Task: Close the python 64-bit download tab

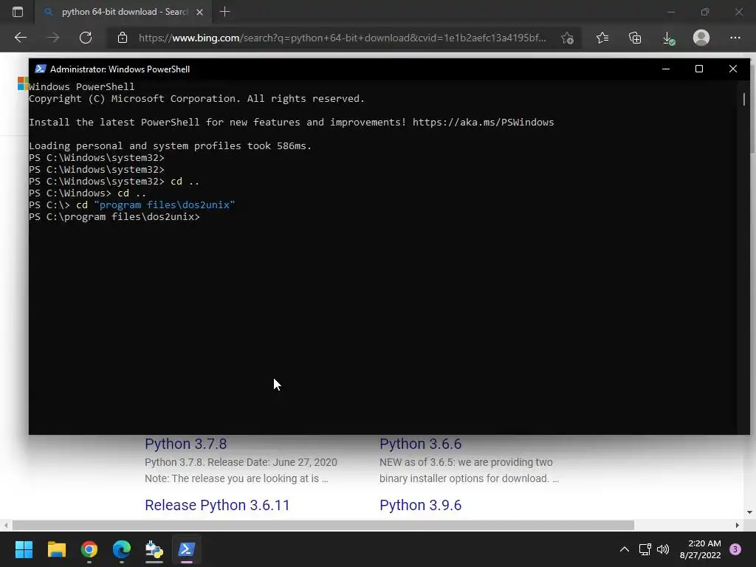Action: coord(199,12)
